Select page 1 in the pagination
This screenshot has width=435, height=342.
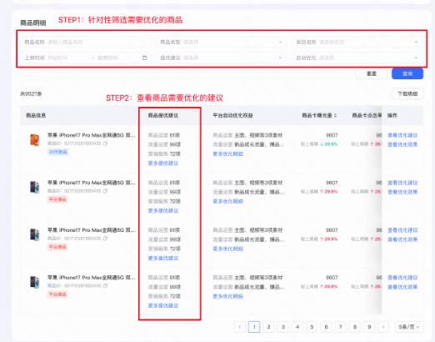coord(254,327)
